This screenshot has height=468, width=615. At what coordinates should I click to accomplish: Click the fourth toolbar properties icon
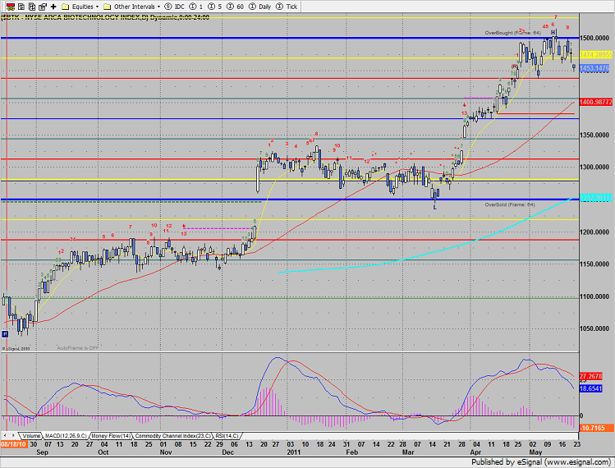click(x=43, y=7)
